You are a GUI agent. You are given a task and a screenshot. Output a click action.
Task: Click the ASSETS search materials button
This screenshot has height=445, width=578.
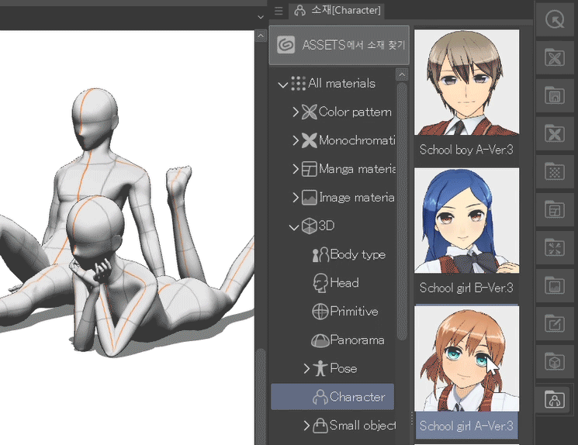[339, 45]
